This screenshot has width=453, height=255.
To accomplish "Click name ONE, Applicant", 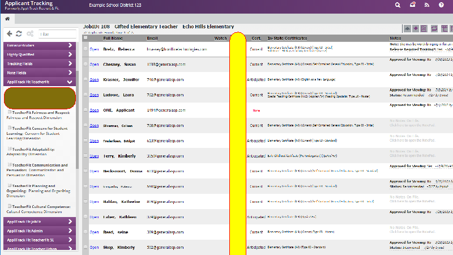I will pos(119,110).
